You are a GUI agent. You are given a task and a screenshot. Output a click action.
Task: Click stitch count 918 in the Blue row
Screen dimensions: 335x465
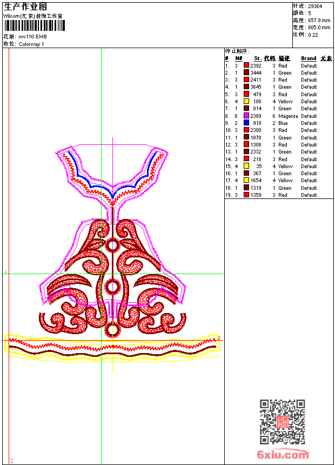pos(257,123)
